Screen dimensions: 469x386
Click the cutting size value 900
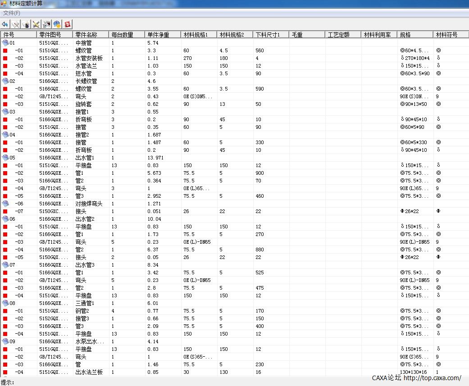coord(260,173)
